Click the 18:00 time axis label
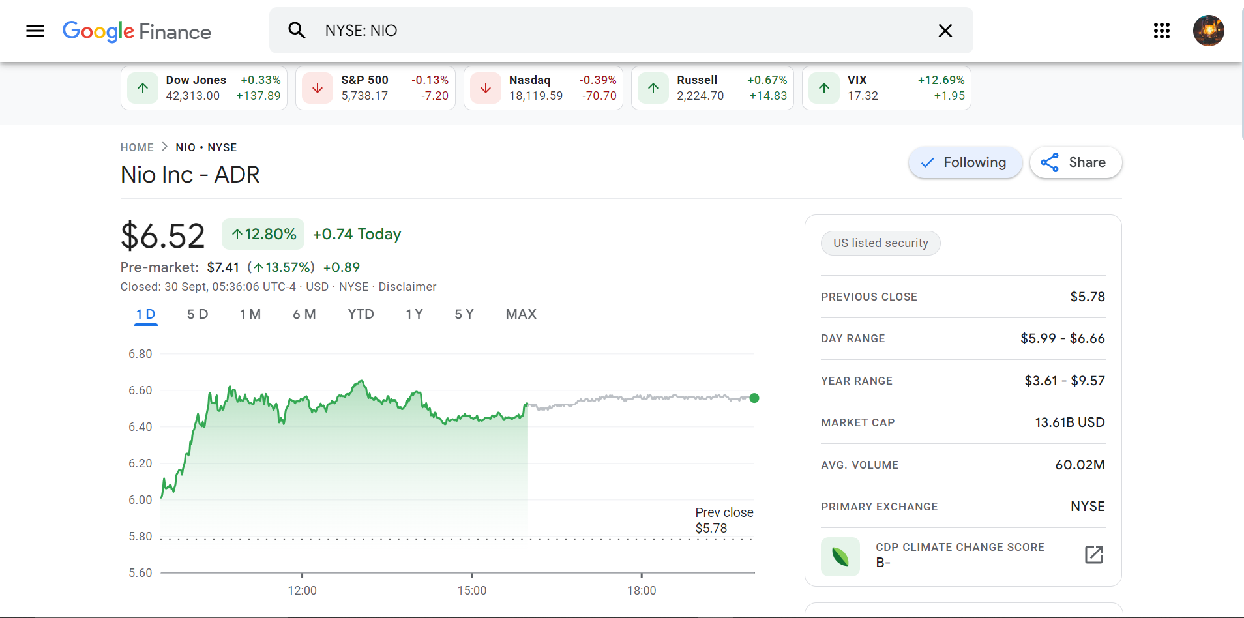 (x=642, y=591)
